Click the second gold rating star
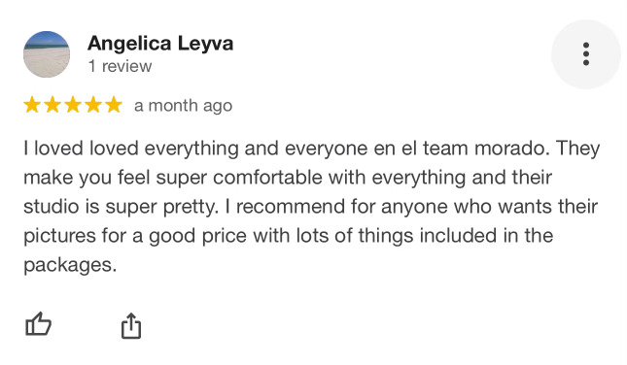 click(x=52, y=106)
